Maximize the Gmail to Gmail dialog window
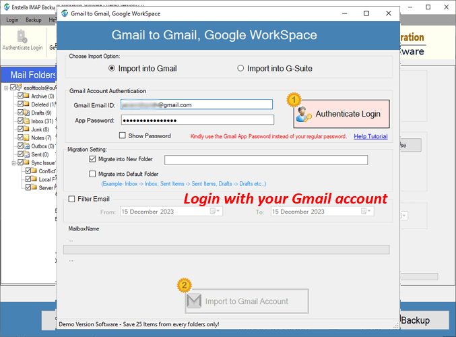The height and width of the screenshot is (337, 456). pyautogui.click(x=366, y=13)
